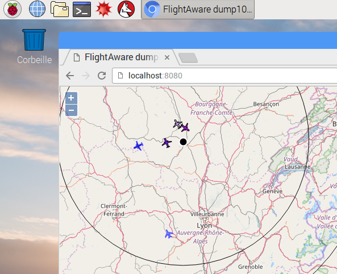The image size is (337, 274).
Task: Select the magenta aircraft north of receiver
Action: (x=185, y=128)
